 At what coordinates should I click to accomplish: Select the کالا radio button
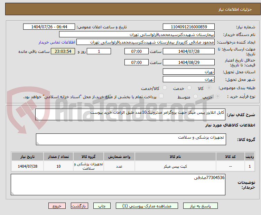coord(209,88)
